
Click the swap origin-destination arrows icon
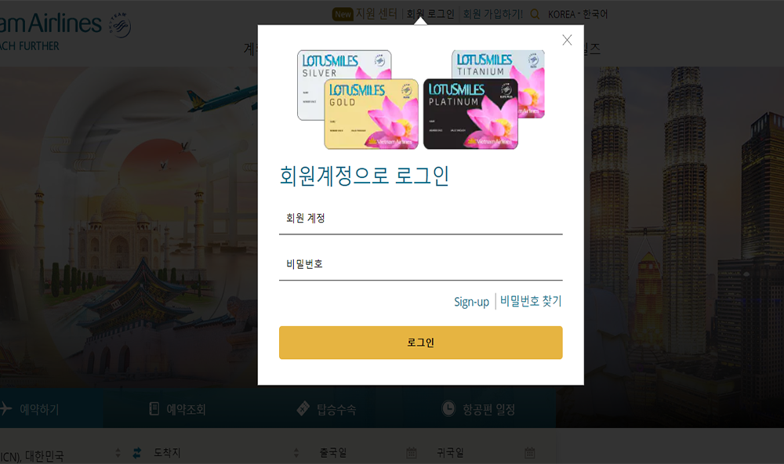136,453
